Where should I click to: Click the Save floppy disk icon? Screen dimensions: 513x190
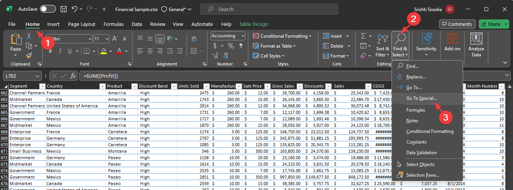click(x=64, y=9)
